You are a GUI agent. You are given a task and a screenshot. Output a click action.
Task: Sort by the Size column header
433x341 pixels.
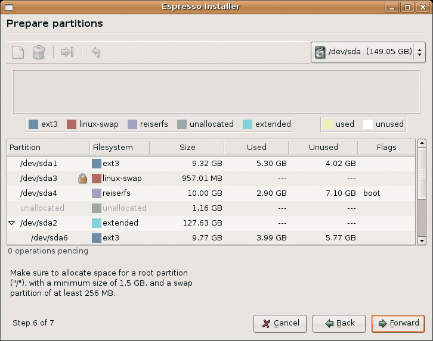click(x=187, y=148)
